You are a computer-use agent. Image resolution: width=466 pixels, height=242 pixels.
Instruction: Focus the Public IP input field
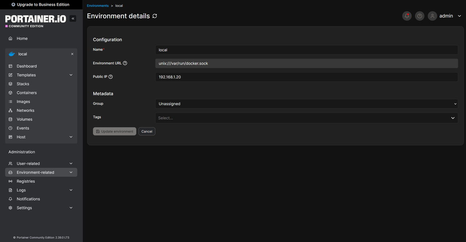[x=306, y=77]
